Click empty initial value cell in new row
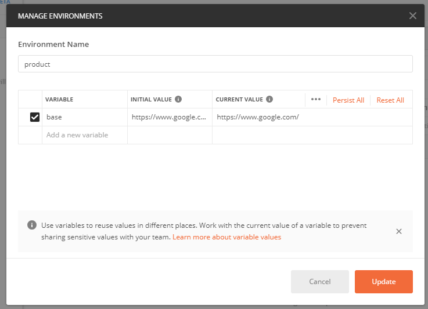The image size is (428, 309). coord(170,135)
